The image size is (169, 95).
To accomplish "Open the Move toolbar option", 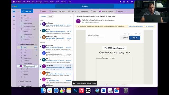I will (x=62, y=11).
